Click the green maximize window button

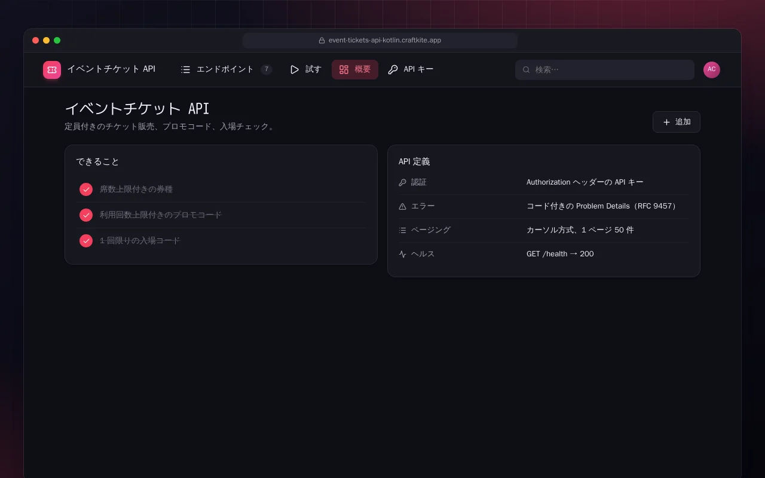click(57, 41)
